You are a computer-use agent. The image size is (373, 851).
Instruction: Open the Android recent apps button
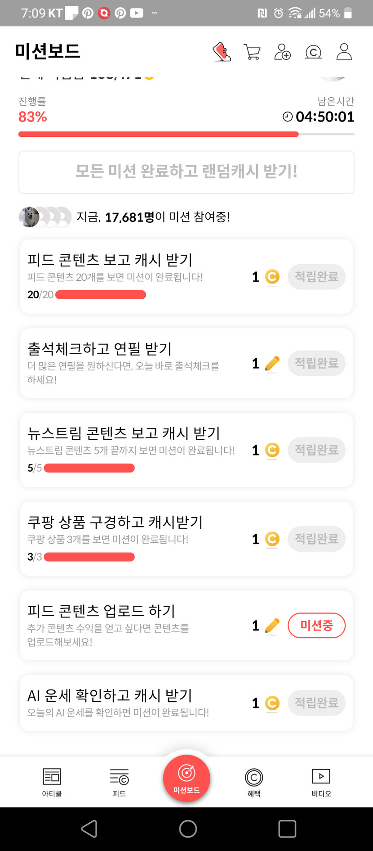(x=287, y=828)
